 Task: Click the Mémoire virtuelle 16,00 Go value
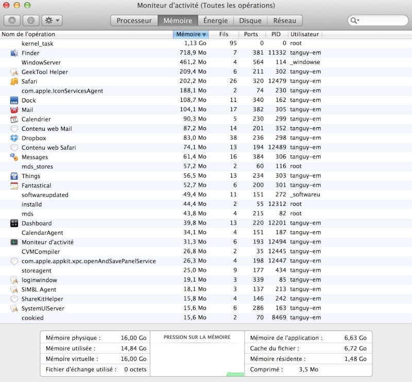pyautogui.click(x=133, y=359)
